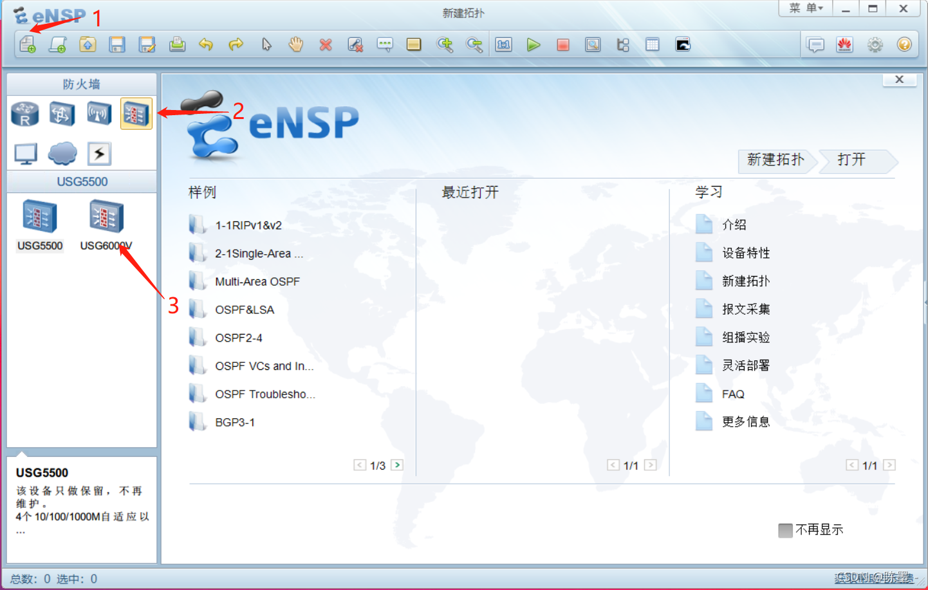928x590 pixels.
Task: Click the red X delete tool
Action: tap(326, 44)
